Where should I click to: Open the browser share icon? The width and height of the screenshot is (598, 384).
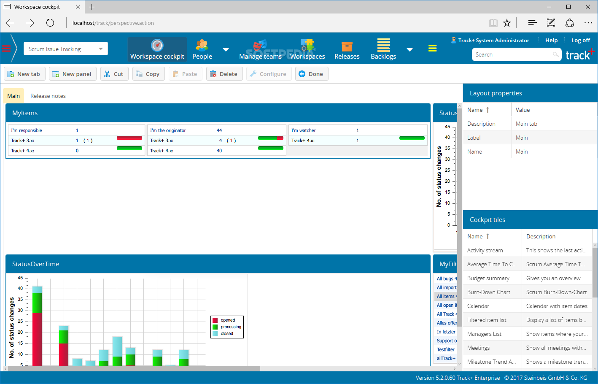tap(570, 23)
